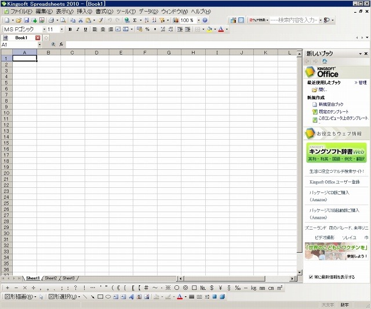The height and width of the screenshot is (309, 371).
Task: Toggle underline formatting
Action: coord(85,30)
